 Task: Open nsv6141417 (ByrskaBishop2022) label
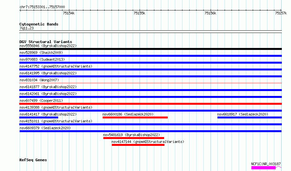(x=48, y=114)
